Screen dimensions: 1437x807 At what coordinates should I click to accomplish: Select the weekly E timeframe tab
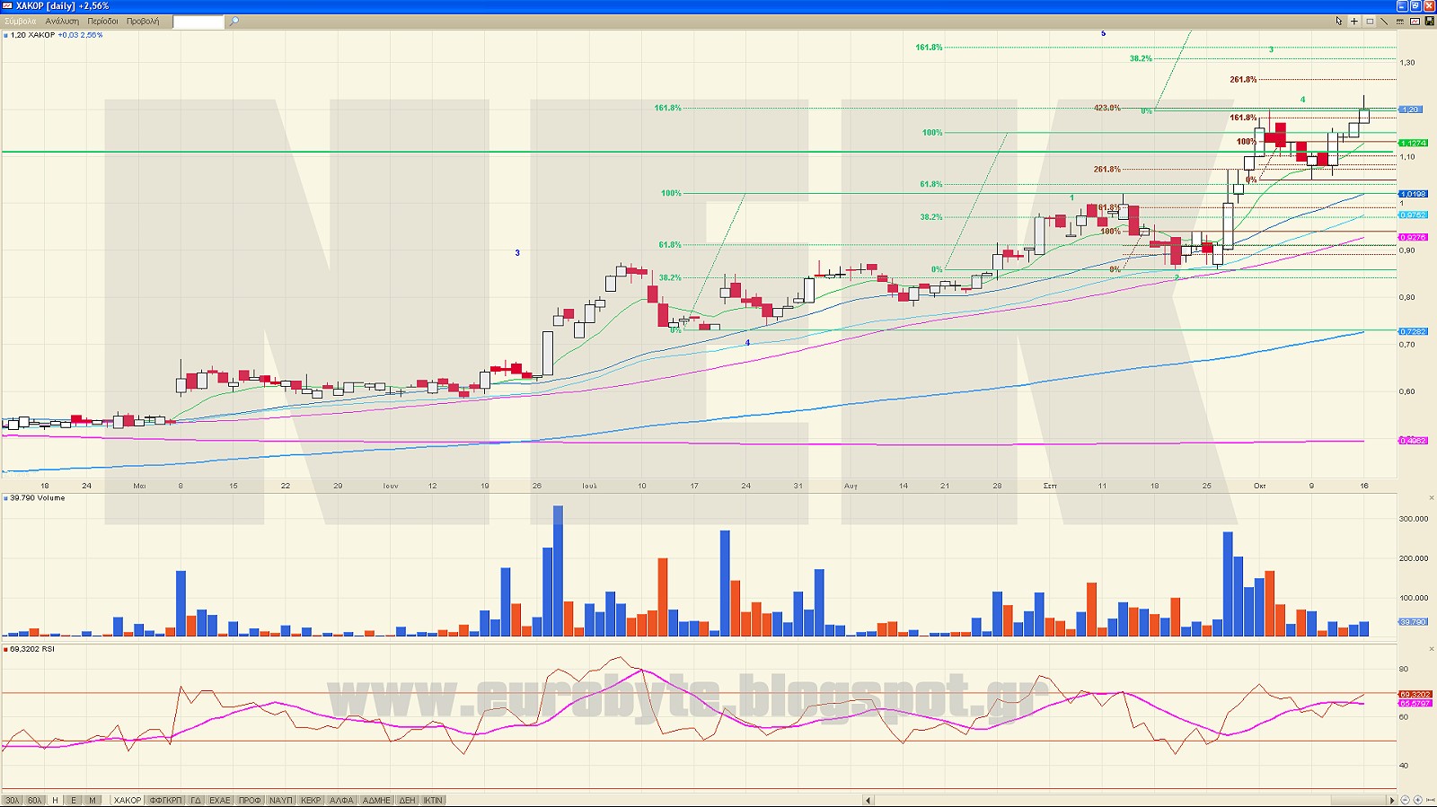74,801
